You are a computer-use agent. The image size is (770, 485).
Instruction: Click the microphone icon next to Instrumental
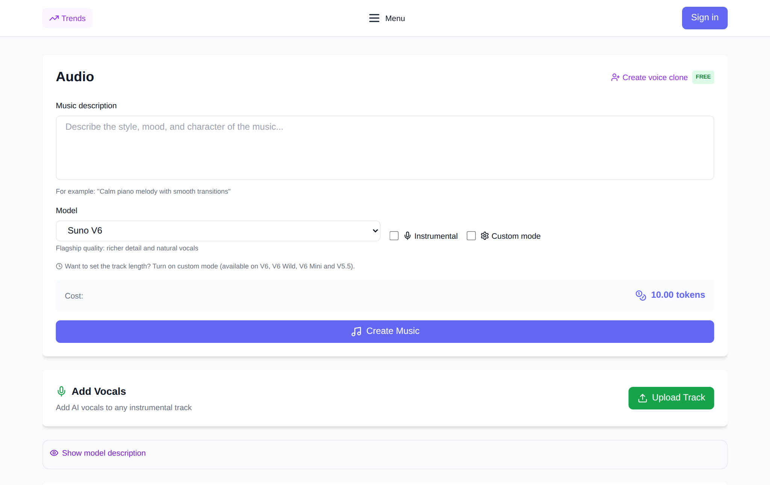pyautogui.click(x=407, y=236)
